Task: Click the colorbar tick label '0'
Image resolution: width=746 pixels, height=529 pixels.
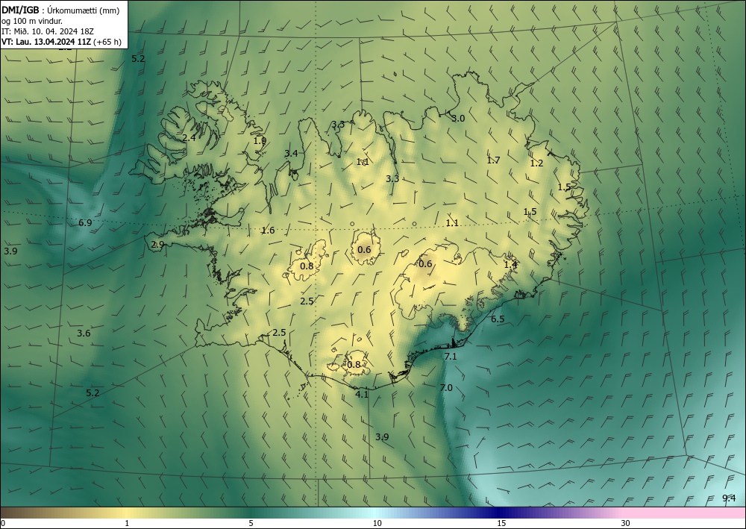Action: pos(3,523)
